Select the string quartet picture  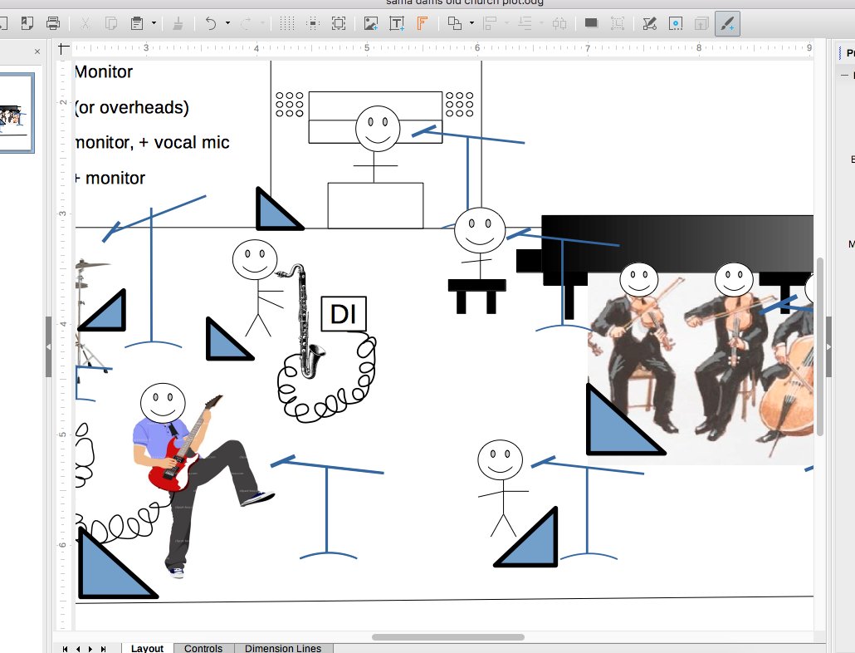click(700, 369)
